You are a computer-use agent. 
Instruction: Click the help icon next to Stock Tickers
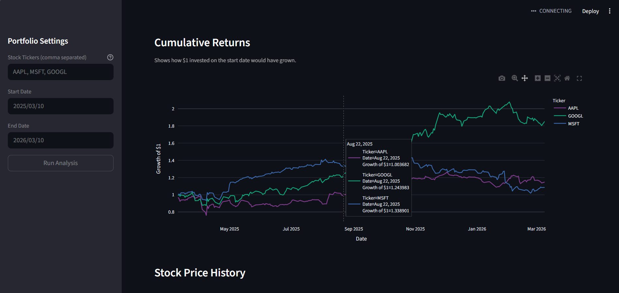110,57
